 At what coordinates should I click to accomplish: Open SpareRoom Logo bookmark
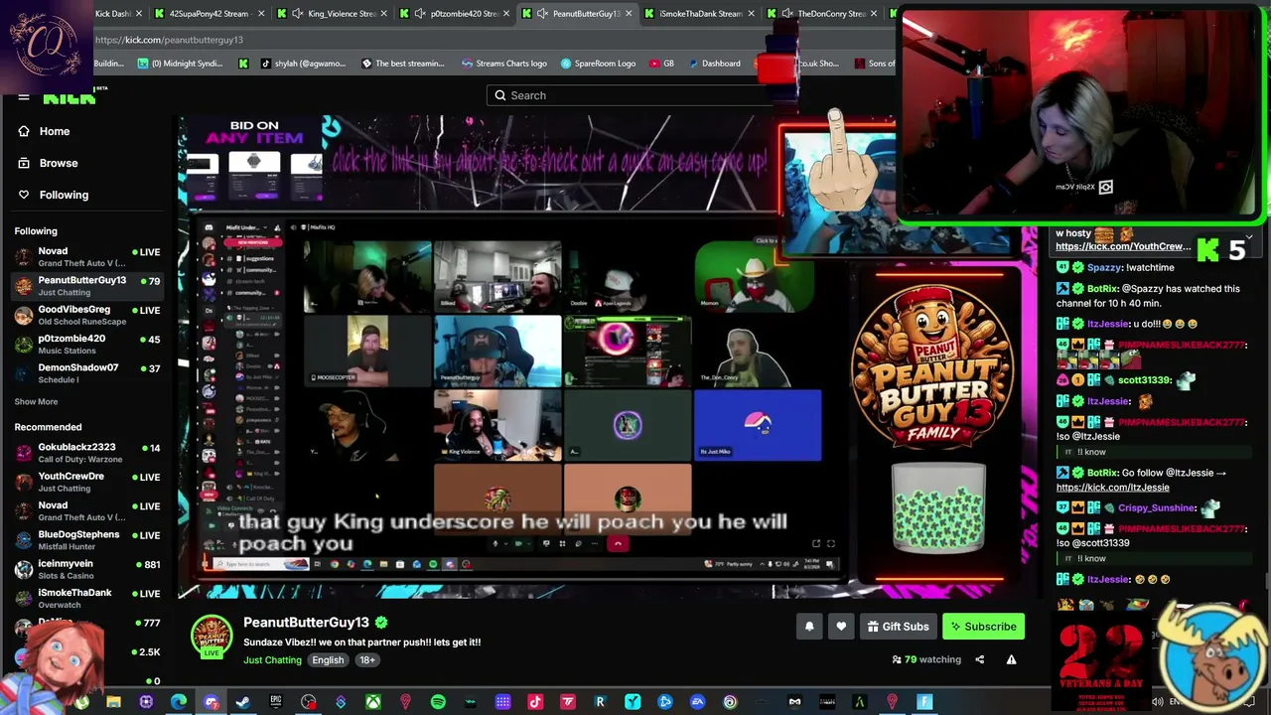pos(598,64)
